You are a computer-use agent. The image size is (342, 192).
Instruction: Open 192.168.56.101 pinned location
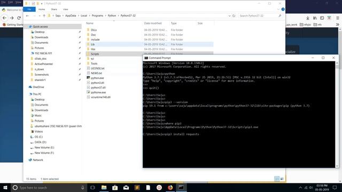[43, 53]
